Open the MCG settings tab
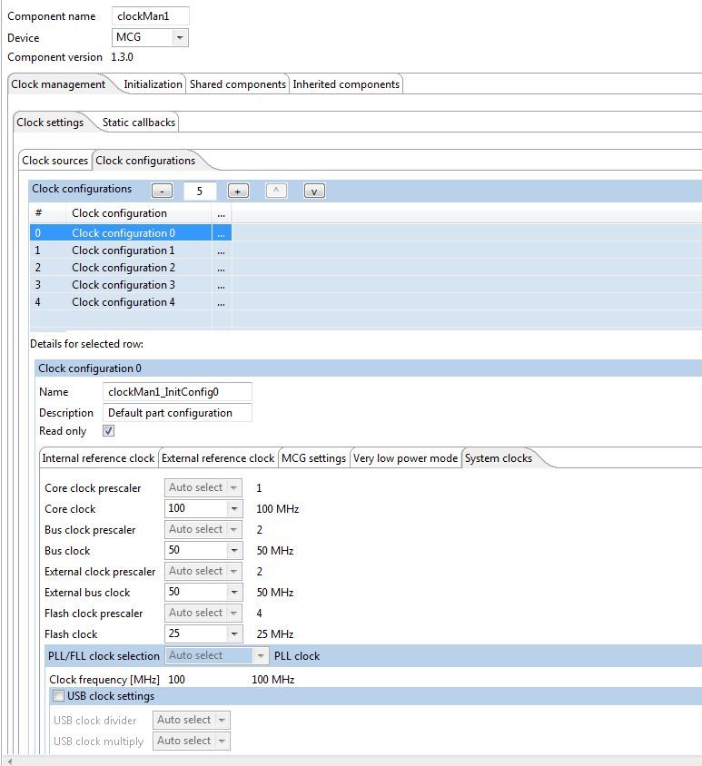 (x=314, y=458)
